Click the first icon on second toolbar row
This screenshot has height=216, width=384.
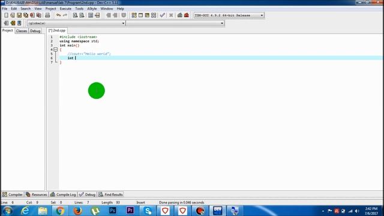(6, 23)
